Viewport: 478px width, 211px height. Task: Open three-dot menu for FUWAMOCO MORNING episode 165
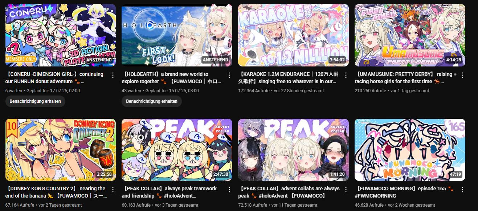pos(462,190)
